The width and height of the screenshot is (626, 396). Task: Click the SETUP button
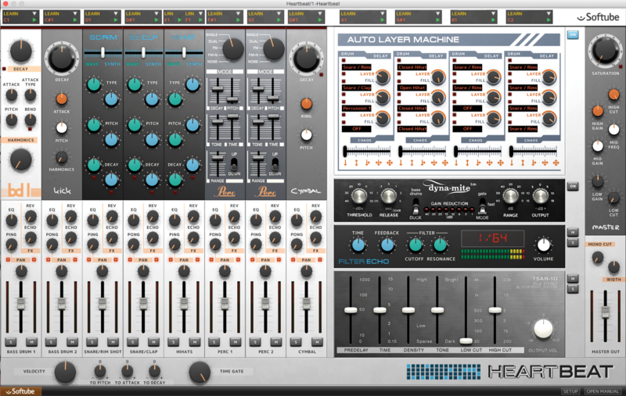point(570,391)
